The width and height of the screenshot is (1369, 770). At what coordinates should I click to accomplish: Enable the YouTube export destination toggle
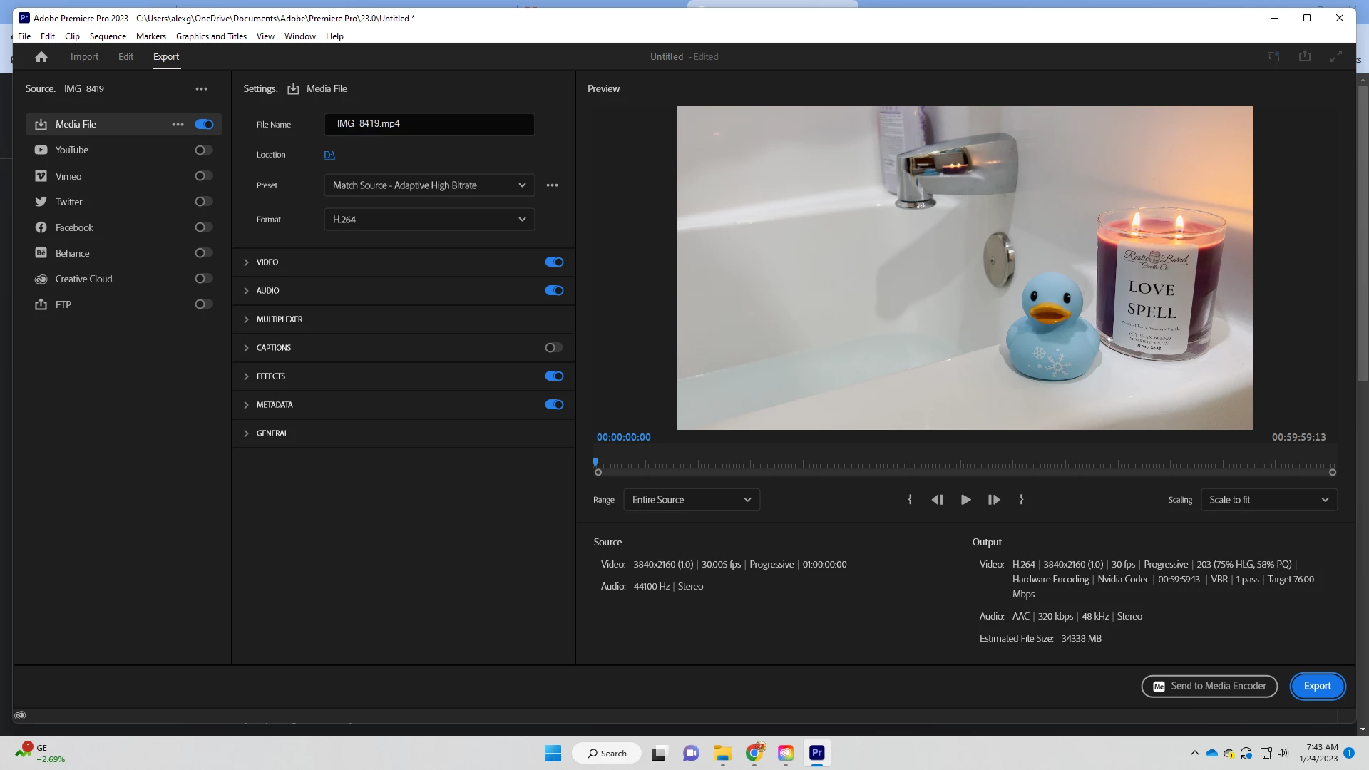pos(204,150)
